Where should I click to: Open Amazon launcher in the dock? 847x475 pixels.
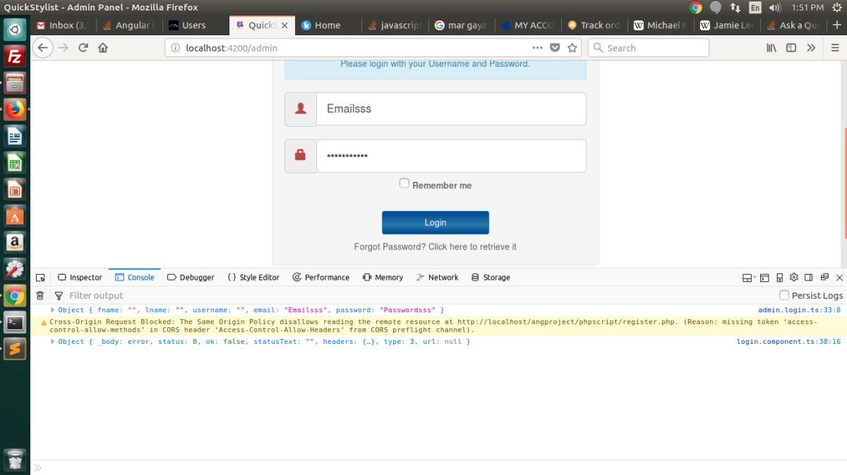[15, 242]
